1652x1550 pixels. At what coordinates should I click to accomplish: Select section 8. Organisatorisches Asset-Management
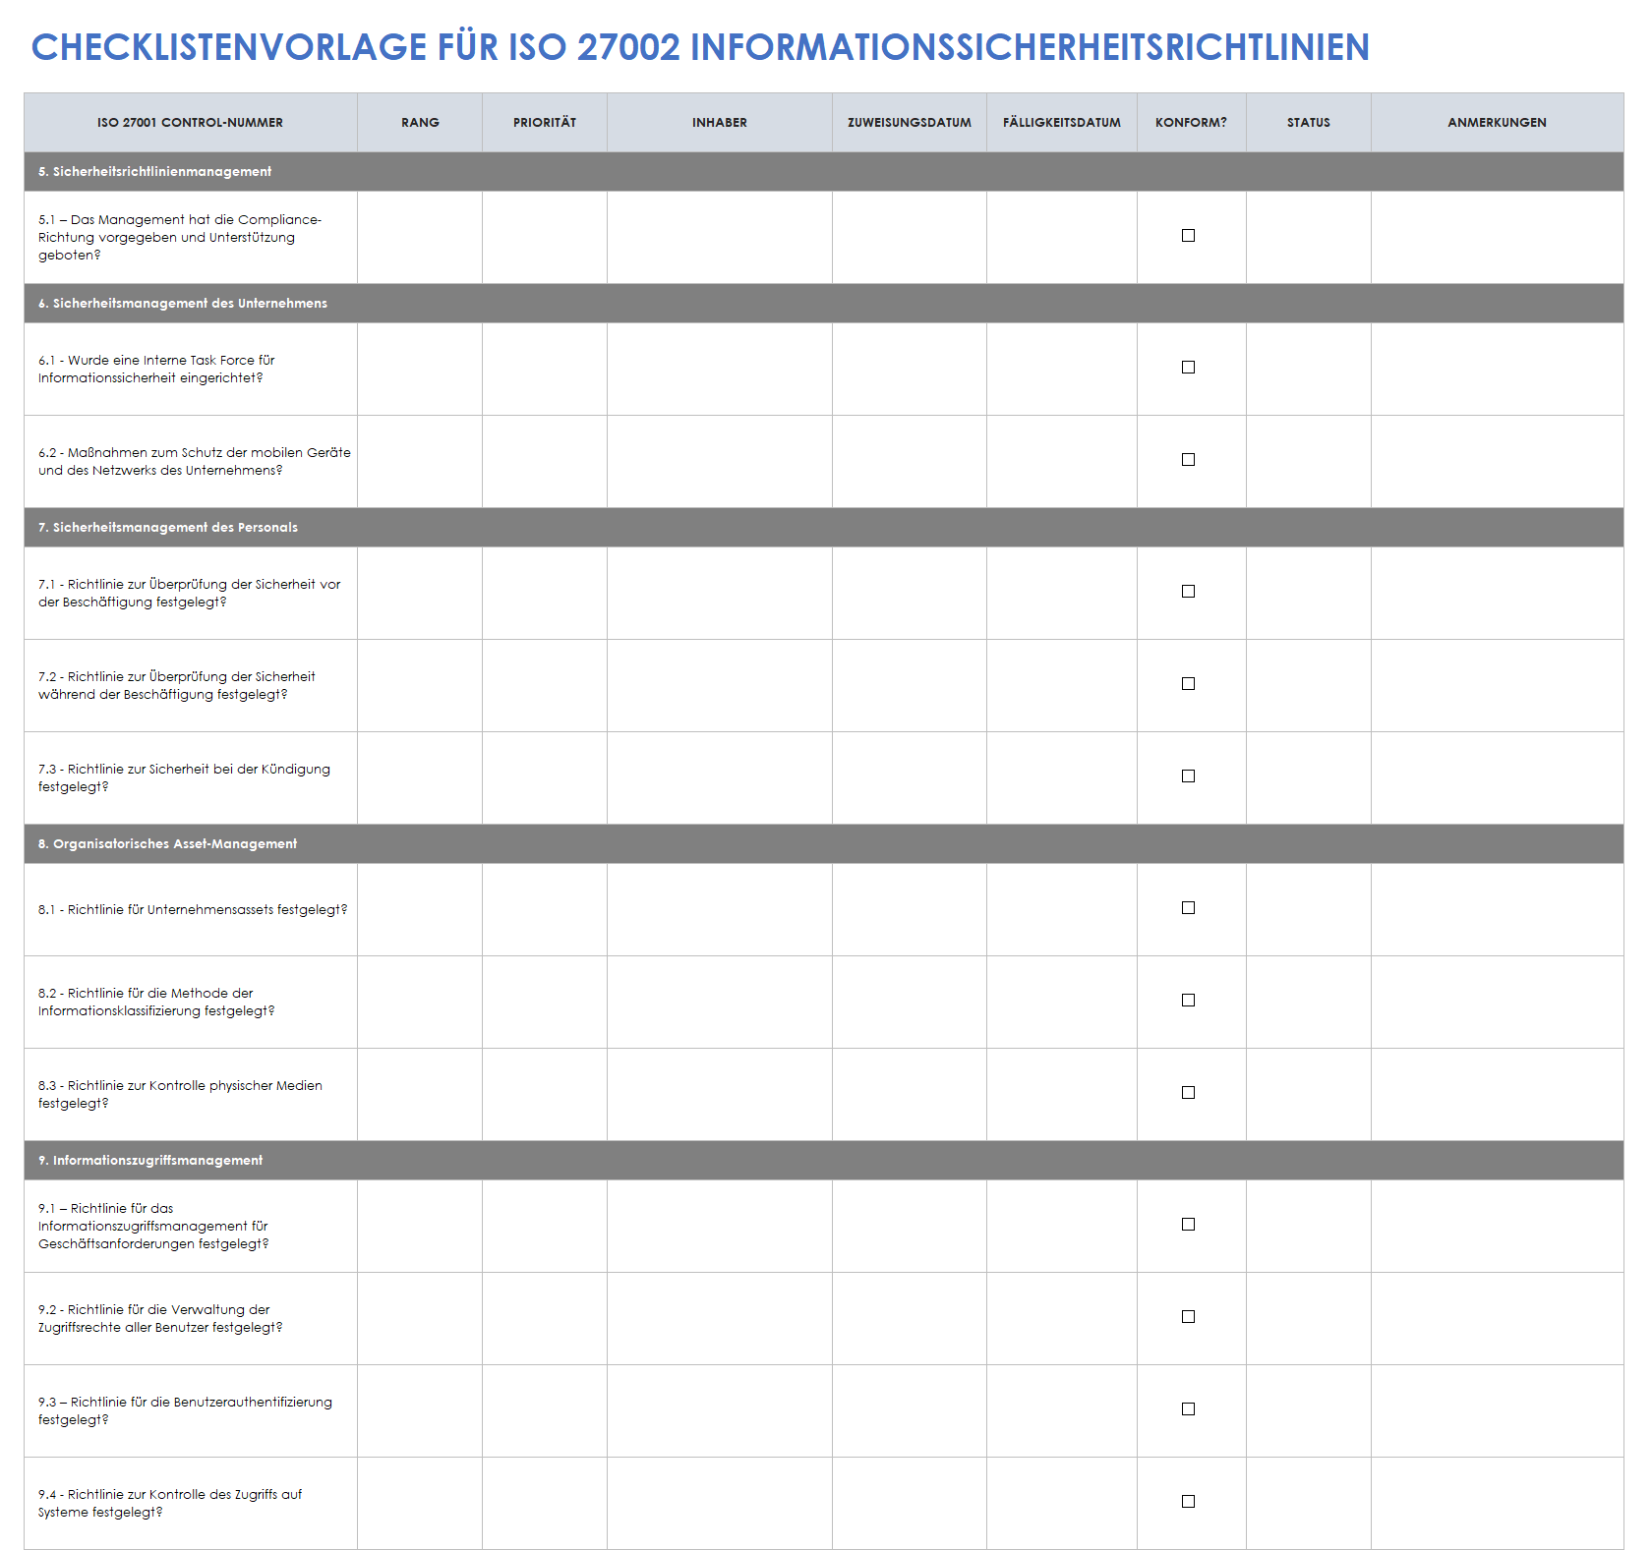(x=824, y=844)
